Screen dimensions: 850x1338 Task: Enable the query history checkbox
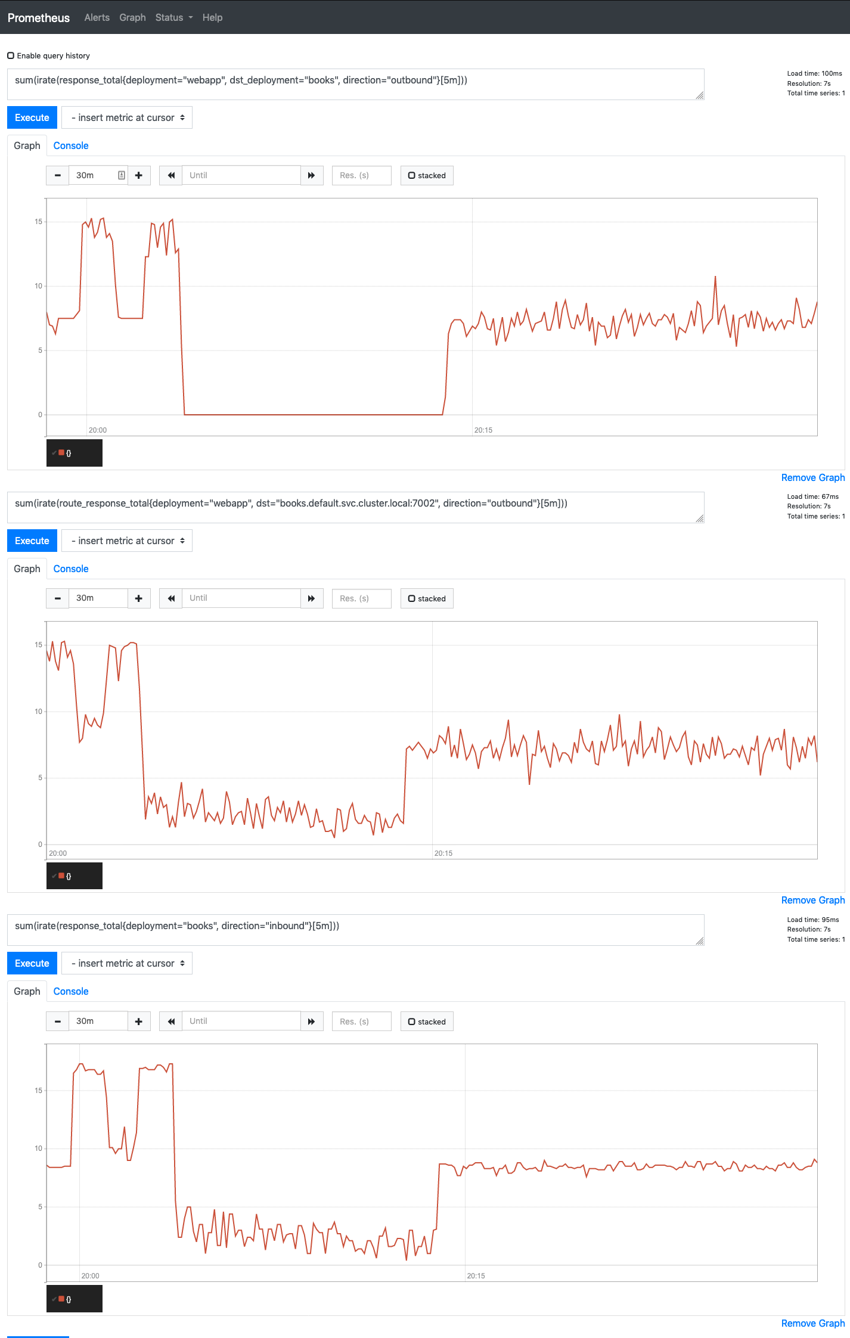pos(10,55)
